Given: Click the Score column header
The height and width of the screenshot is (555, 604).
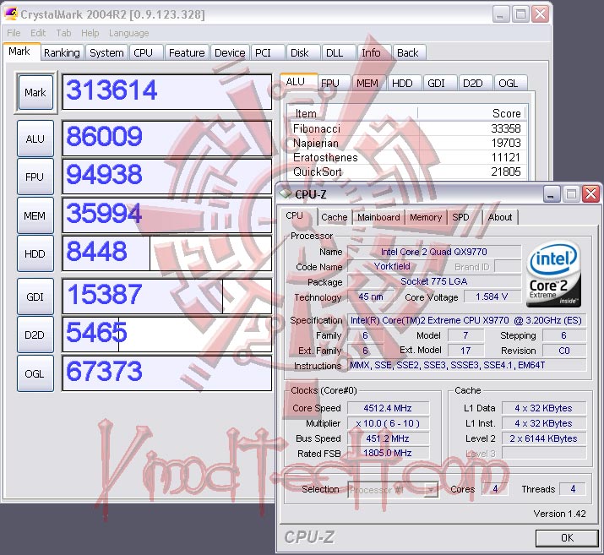Looking at the screenshot, I should pyautogui.click(x=472, y=114).
